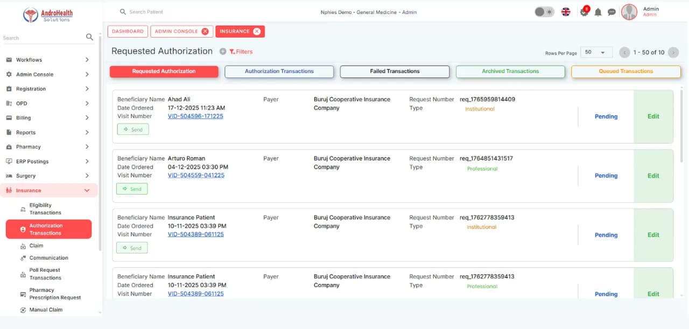Screen dimensions: 689x329
Task: Expand the Pharmacy menu chevron
Action: (87, 147)
